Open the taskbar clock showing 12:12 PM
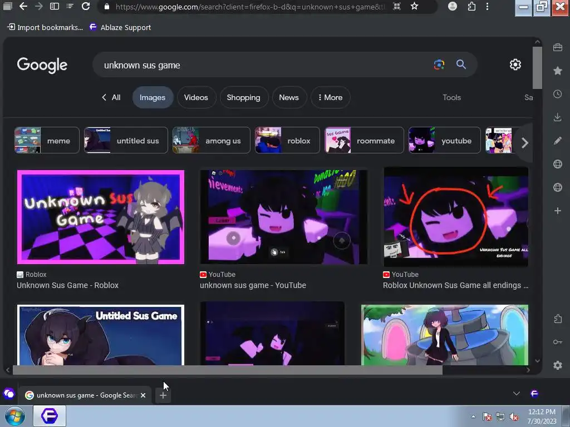The width and height of the screenshot is (570, 427). point(542,416)
